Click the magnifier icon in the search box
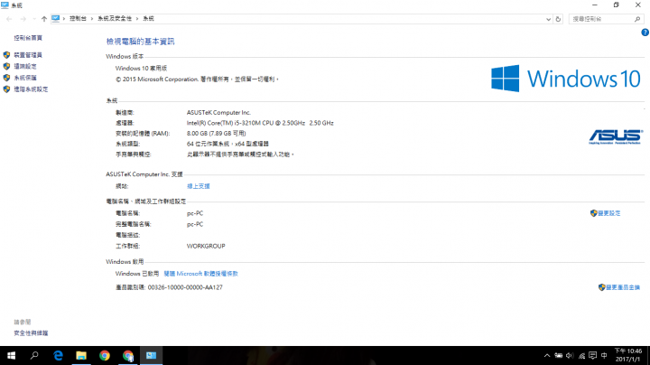The width and height of the screenshot is (650, 365). 637,19
